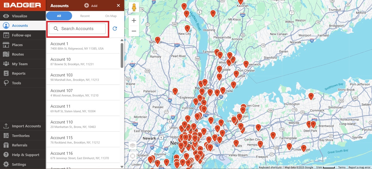Click the BADGER logo
Screen dimensions: 372x169
pyautogui.click(x=23, y=5)
